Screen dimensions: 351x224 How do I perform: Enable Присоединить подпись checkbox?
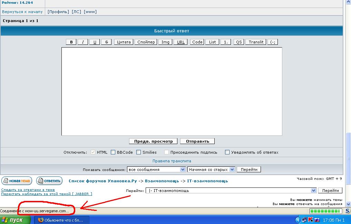coord(166,152)
